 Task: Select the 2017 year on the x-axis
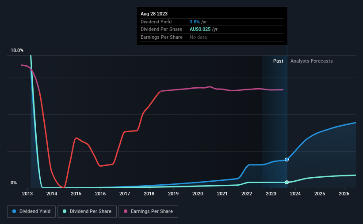pyautogui.click(x=125, y=194)
